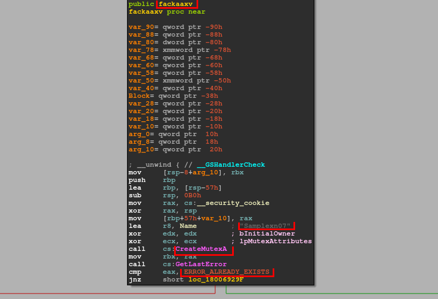Select the loc_18006929F jump target
Image resolution: width=438 pixels, height=299 pixels.
click(x=216, y=279)
